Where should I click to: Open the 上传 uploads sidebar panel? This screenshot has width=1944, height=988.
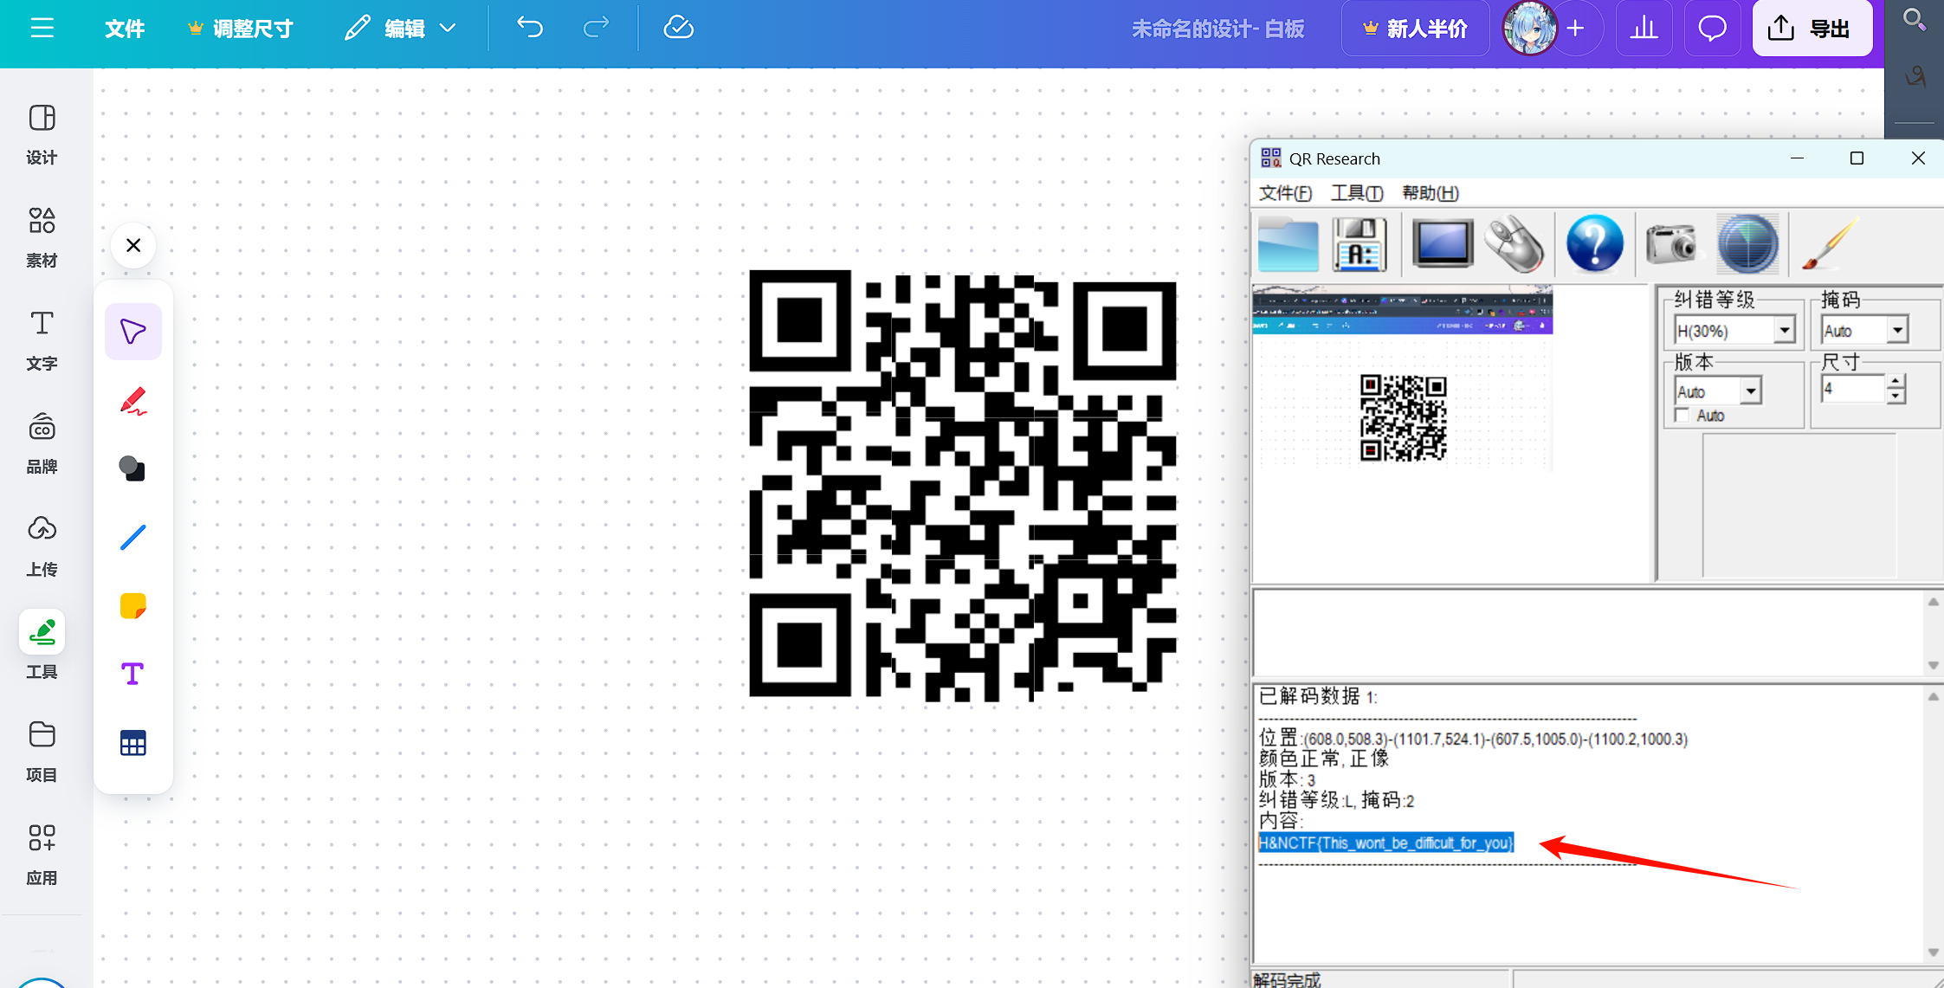(x=42, y=546)
